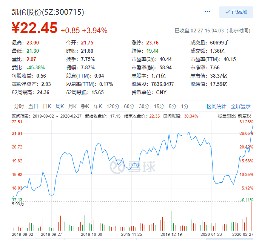The image size is (259, 240).
Task: Show the 60分 interval chart
Action: [x=129, y=106]
